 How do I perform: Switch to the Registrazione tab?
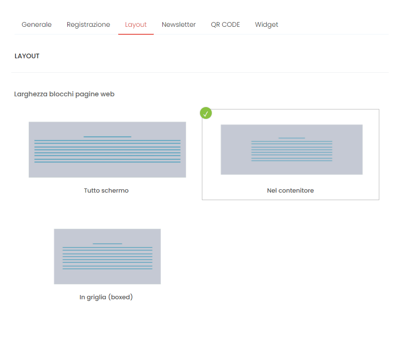(88, 24)
